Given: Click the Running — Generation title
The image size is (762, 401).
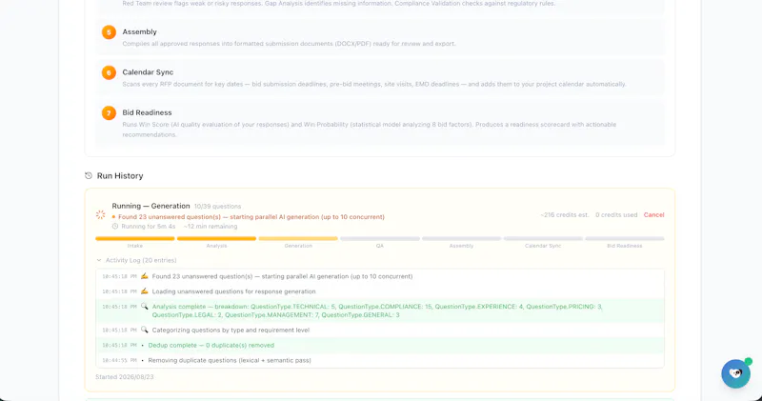Looking at the screenshot, I should point(150,206).
